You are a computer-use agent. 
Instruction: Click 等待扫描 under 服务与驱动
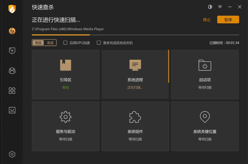[65, 139]
